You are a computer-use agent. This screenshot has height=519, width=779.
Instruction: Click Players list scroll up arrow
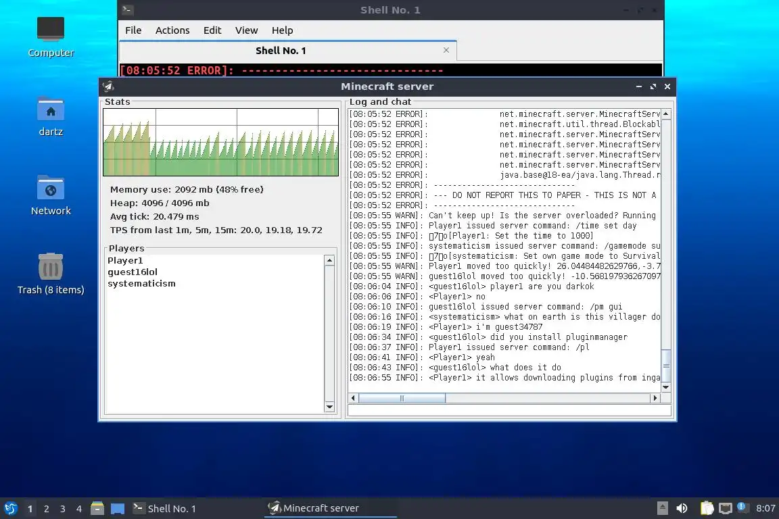[329, 260]
